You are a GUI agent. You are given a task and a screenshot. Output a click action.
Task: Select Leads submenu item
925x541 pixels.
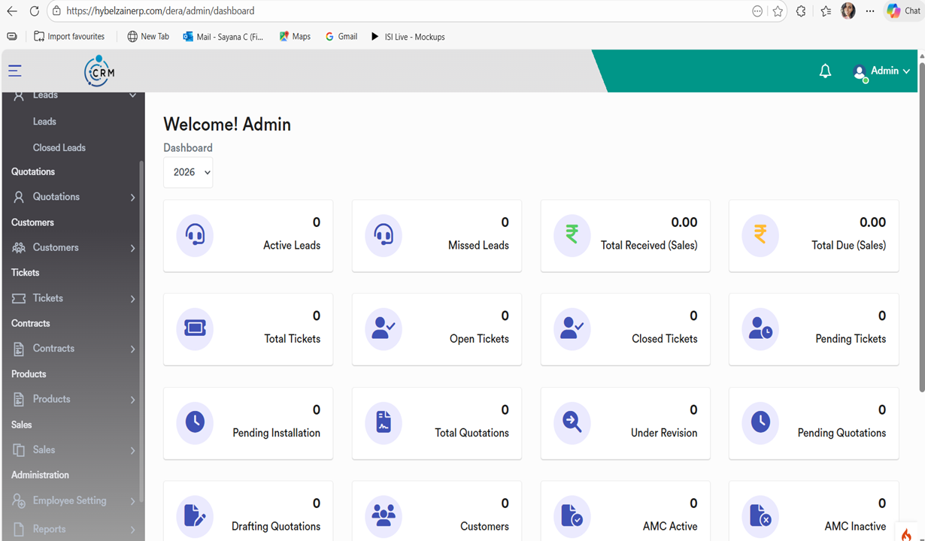(44, 122)
